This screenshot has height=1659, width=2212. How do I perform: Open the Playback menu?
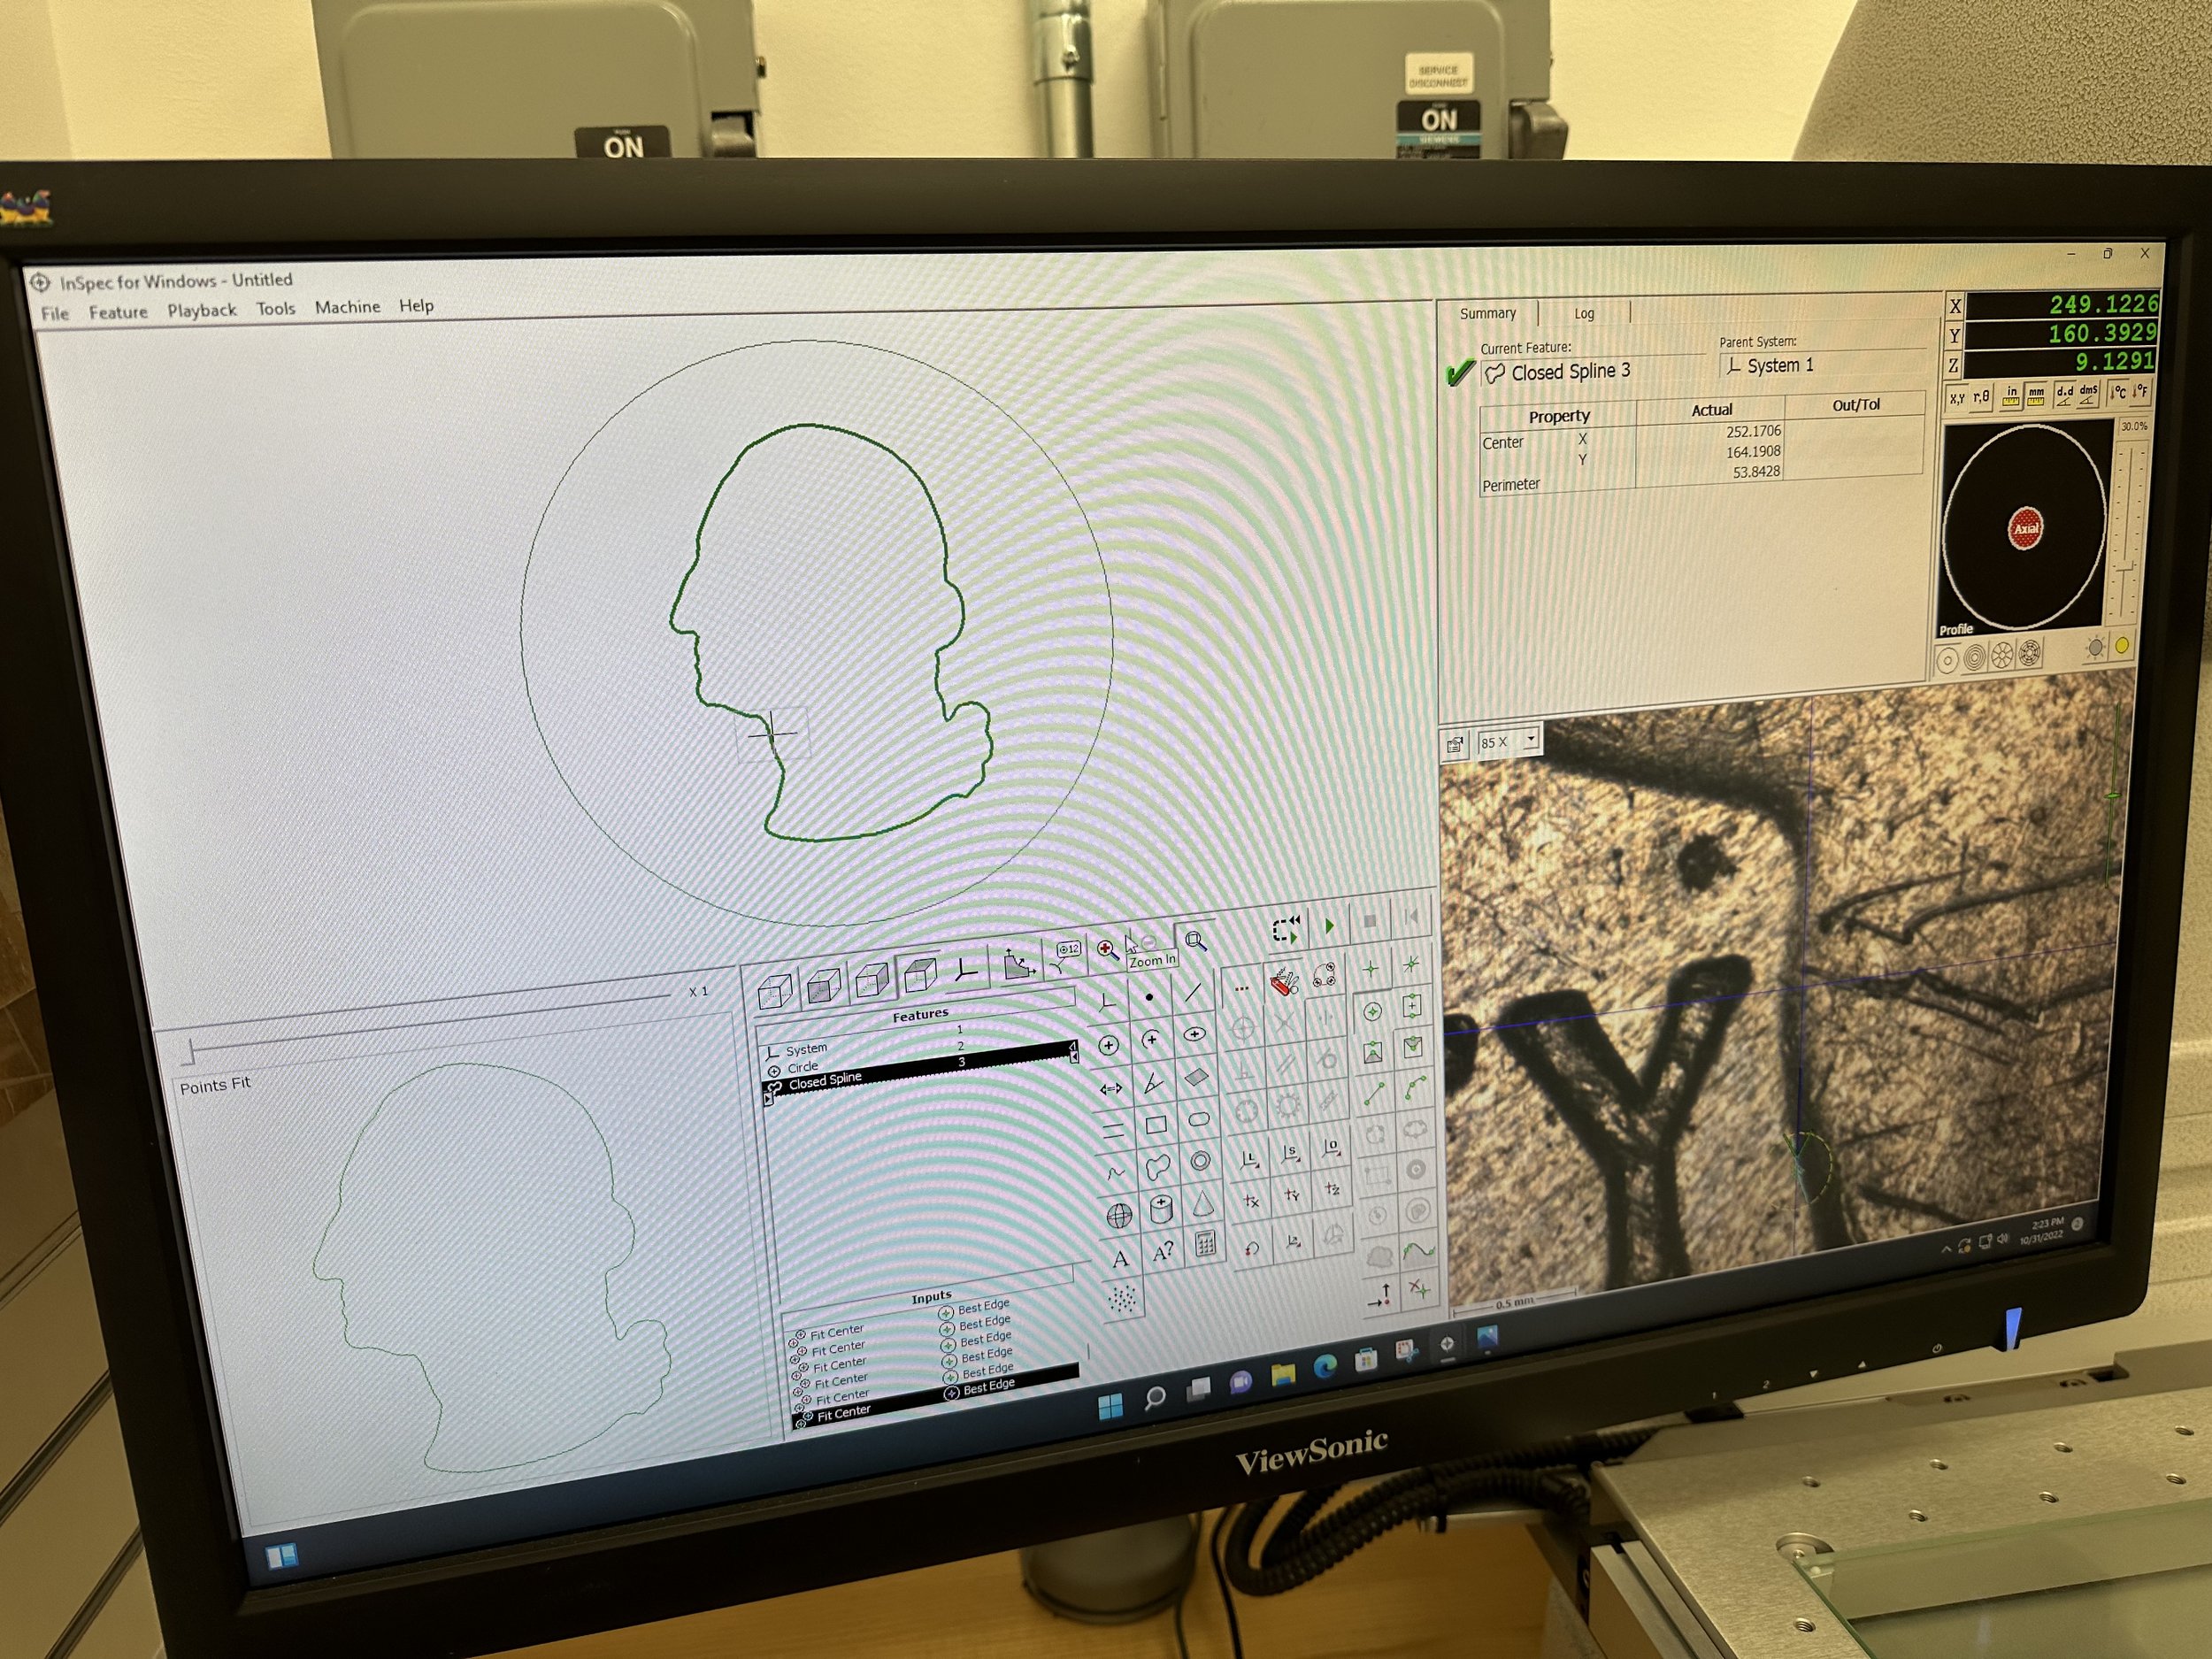(x=202, y=310)
